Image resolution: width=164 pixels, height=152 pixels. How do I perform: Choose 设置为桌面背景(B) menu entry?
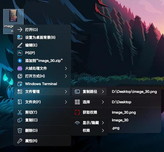tap(42, 37)
